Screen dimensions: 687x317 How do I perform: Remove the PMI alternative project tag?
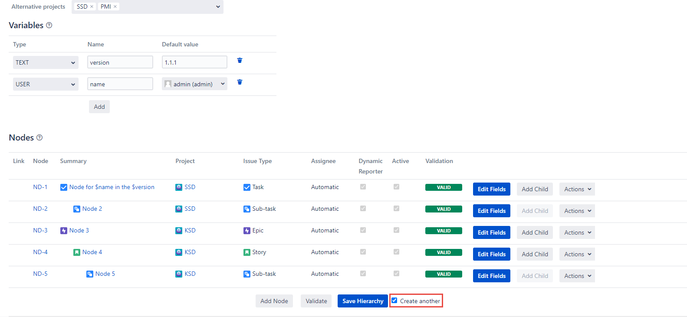click(x=115, y=7)
